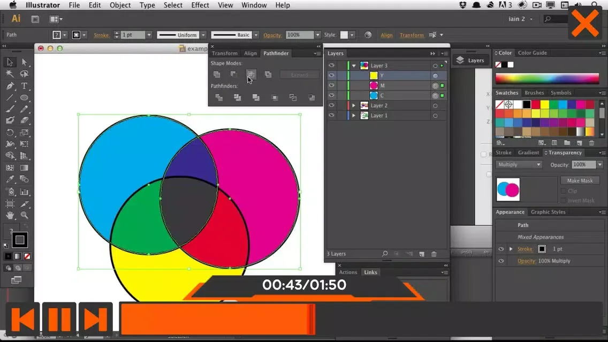Hide the M sublayer eye icon
This screenshot has width=608, height=342.
[331, 85]
